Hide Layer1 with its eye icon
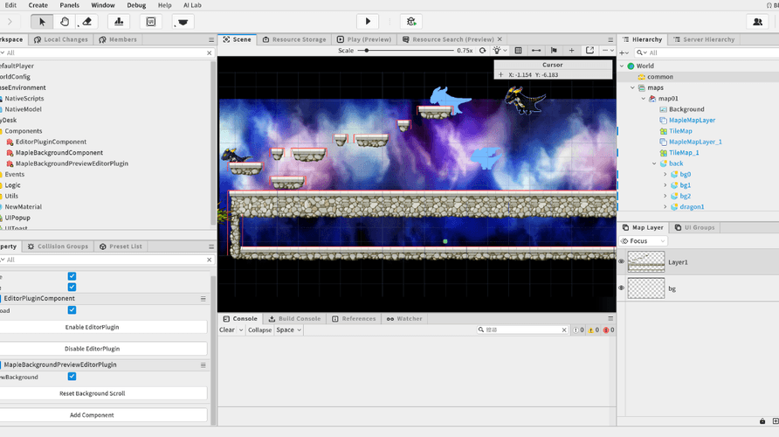Screen dimensions: 779x437 click(x=621, y=261)
